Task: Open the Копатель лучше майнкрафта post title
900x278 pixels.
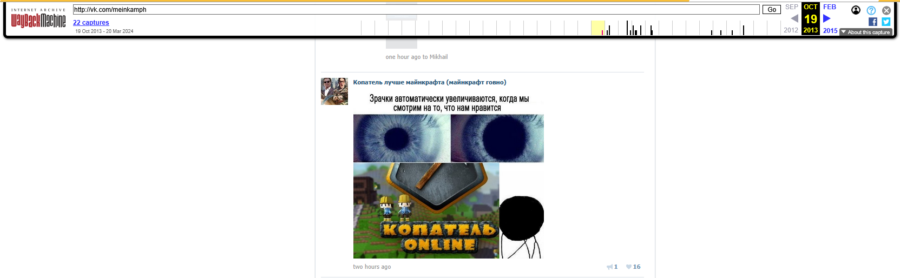Action: (430, 82)
